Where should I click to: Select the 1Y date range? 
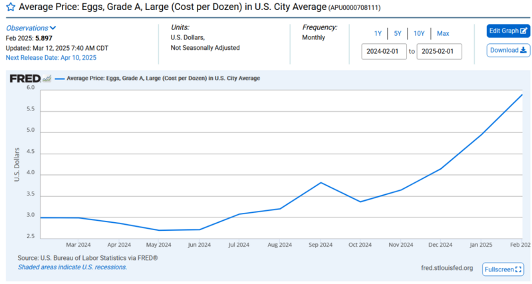(x=378, y=33)
